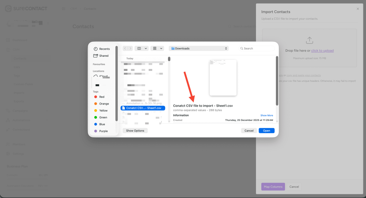Expand the view mode dropdown chevron

[x=146, y=49]
